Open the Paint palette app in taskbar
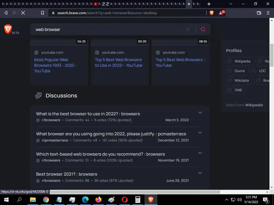Viewport: 274px width, 205px height. 112,200
